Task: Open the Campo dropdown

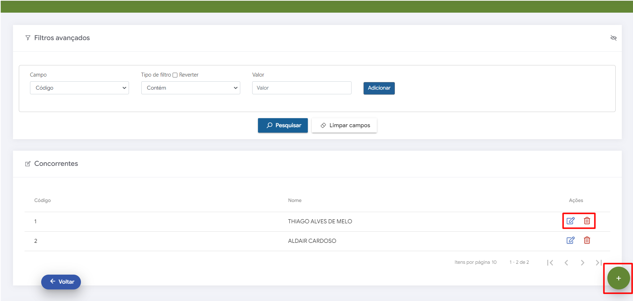Action: (79, 88)
